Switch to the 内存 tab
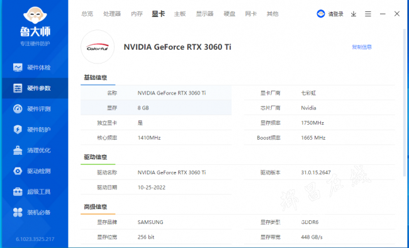The width and height of the screenshot is (409, 248). point(137,14)
